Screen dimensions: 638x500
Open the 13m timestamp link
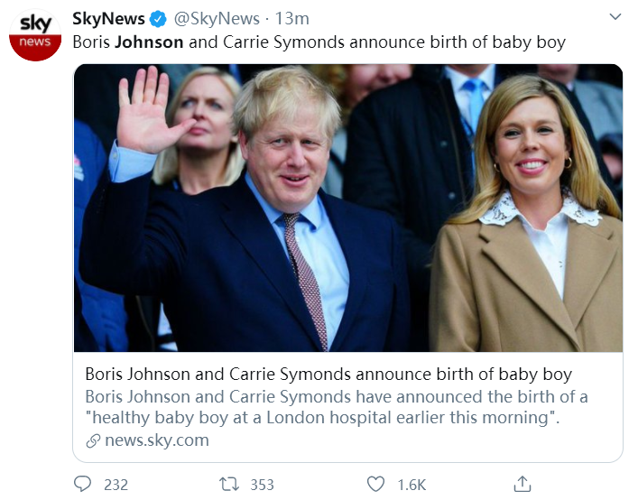coord(291,19)
